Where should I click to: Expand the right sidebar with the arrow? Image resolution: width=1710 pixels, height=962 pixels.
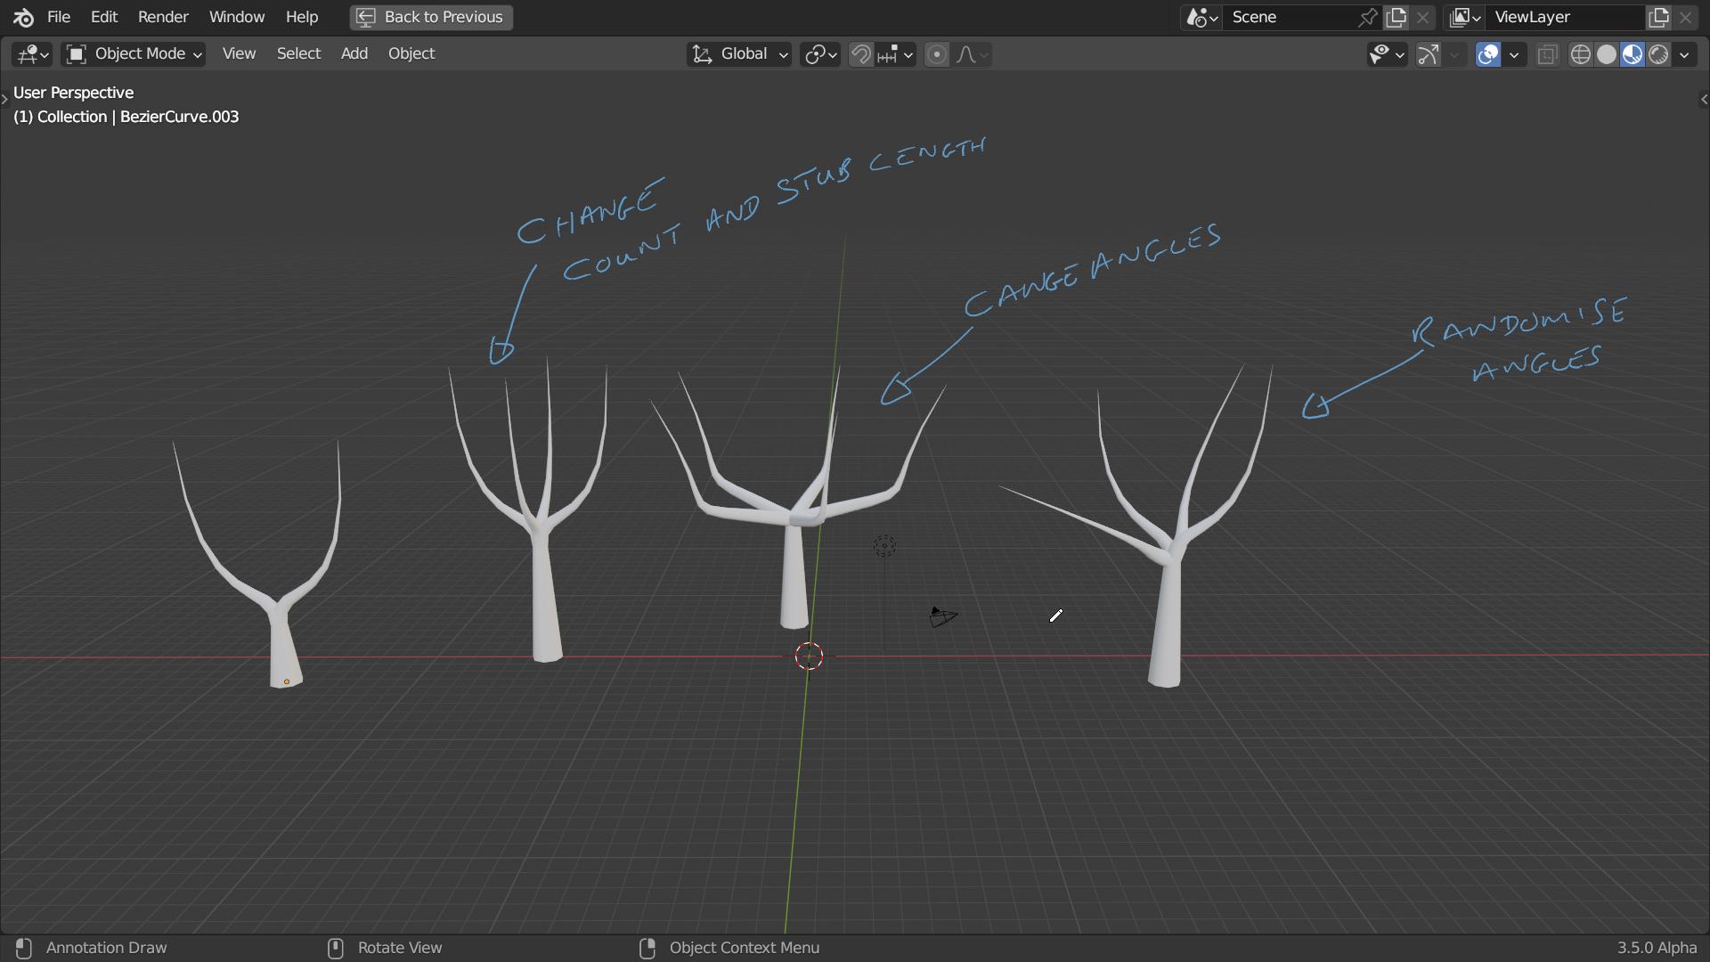tap(1704, 99)
